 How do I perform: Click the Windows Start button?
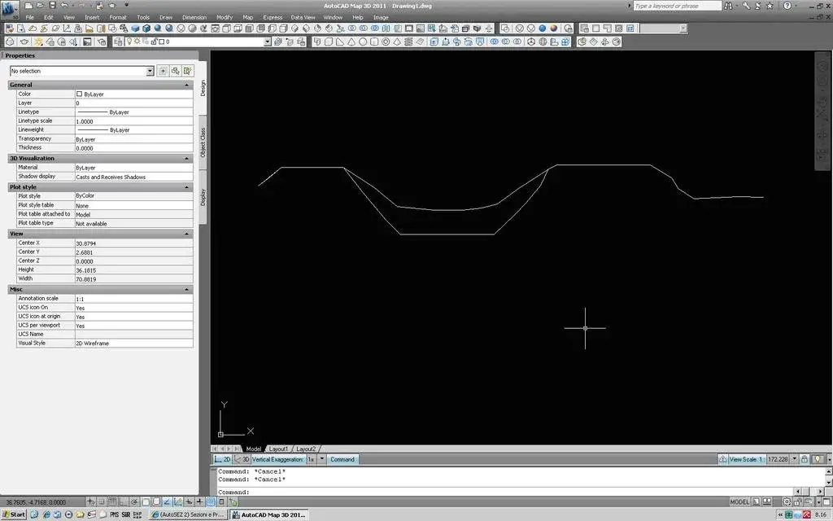[14, 514]
